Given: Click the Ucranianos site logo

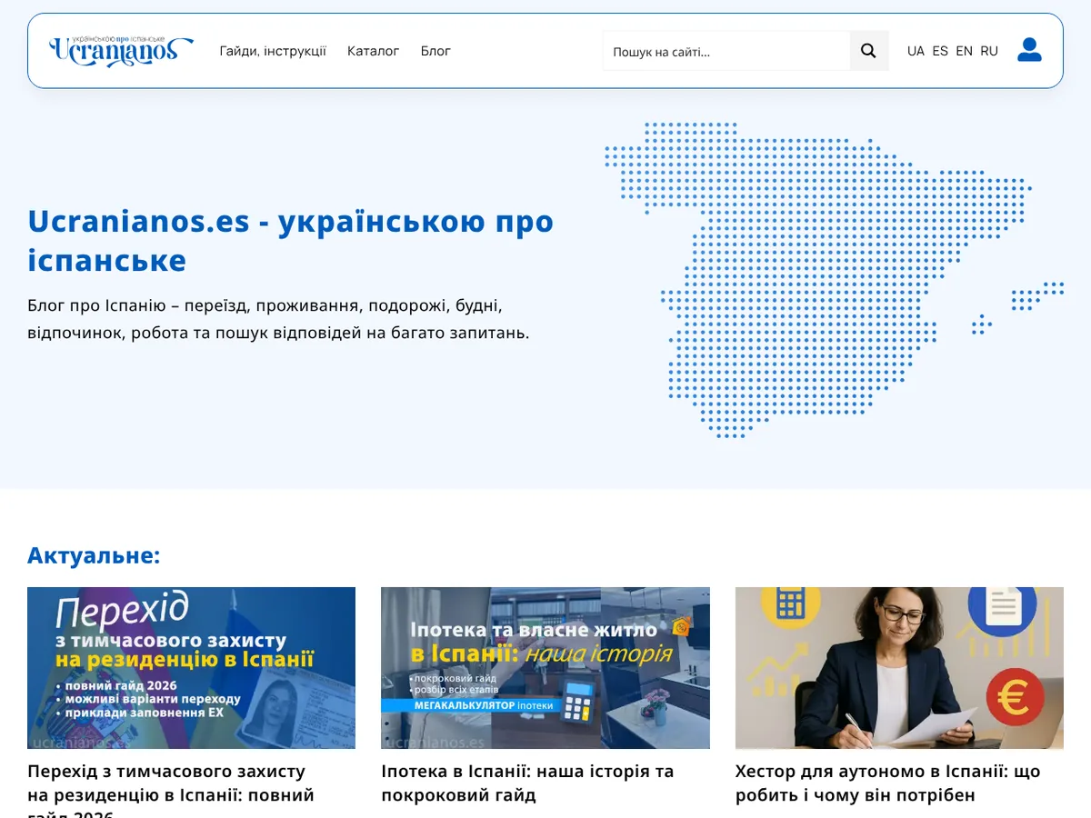Looking at the screenshot, I should (121, 51).
